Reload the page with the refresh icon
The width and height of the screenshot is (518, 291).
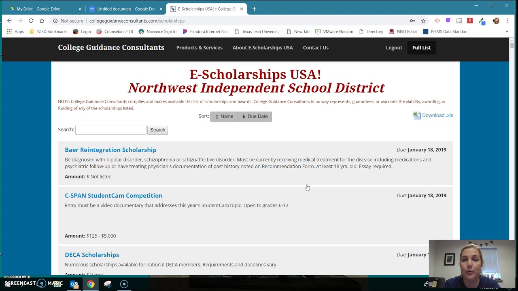point(31,21)
